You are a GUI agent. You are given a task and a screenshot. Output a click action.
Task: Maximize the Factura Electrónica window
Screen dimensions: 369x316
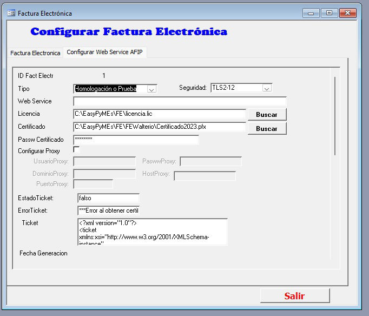coord(328,13)
